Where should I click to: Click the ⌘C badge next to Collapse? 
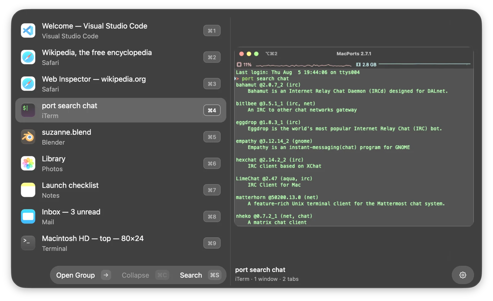click(162, 275)
